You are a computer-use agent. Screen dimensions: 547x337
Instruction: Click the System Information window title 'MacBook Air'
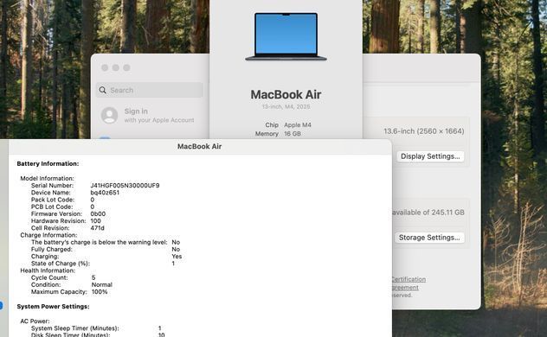200,147
